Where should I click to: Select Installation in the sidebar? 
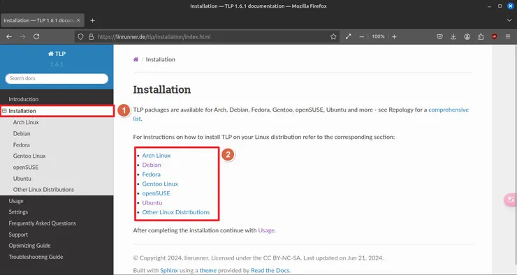click(22, 111)
